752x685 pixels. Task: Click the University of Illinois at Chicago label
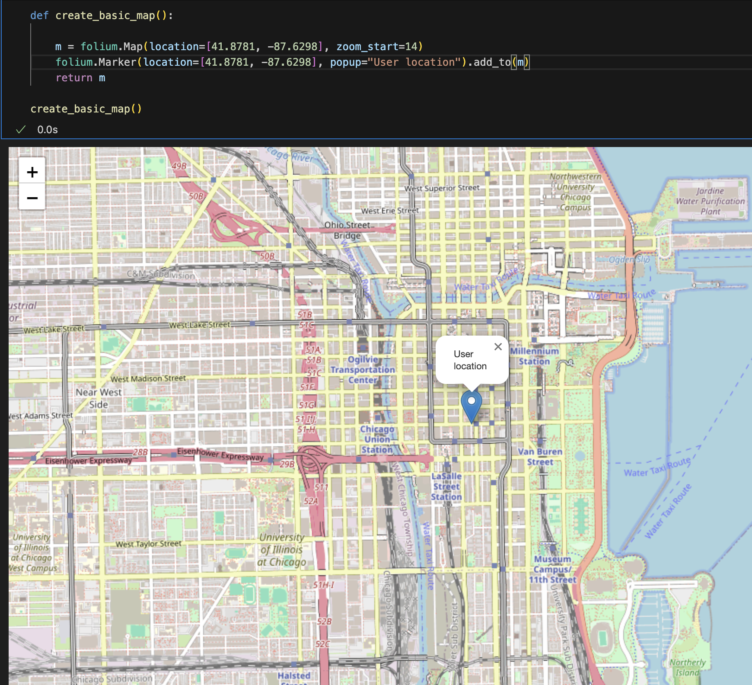pyautogui.click(x=282, y=550)
